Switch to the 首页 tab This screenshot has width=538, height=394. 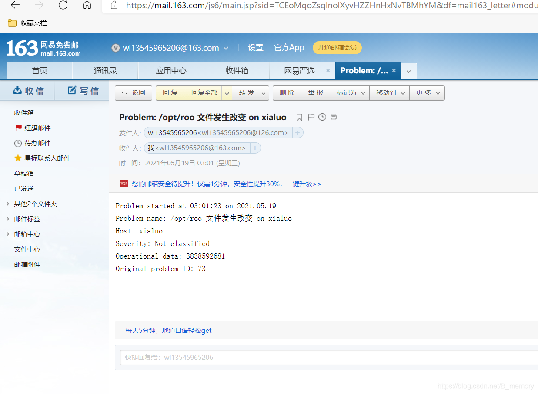(40, 71)
